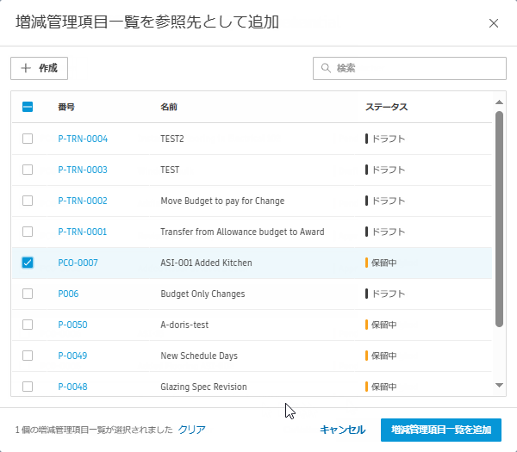Check the box for P-TRN-0004

click(x=28, y=139)
